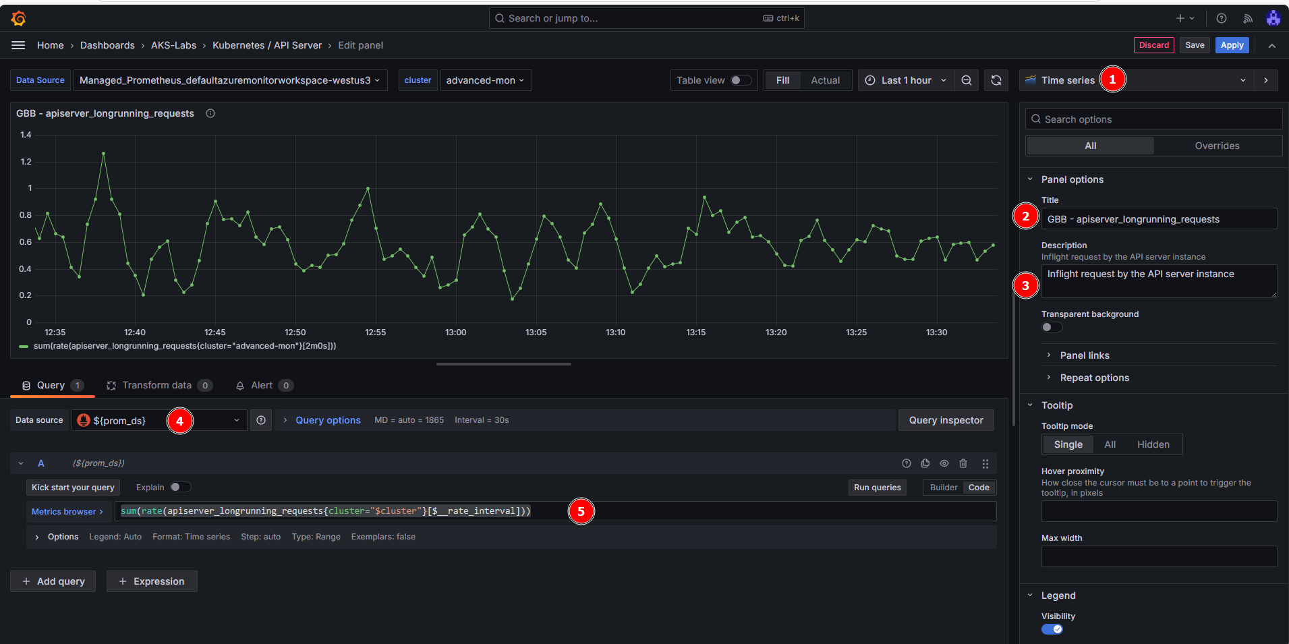Delete query A with the trash icon
The image size is (1289, 644).
pos(963,463)
